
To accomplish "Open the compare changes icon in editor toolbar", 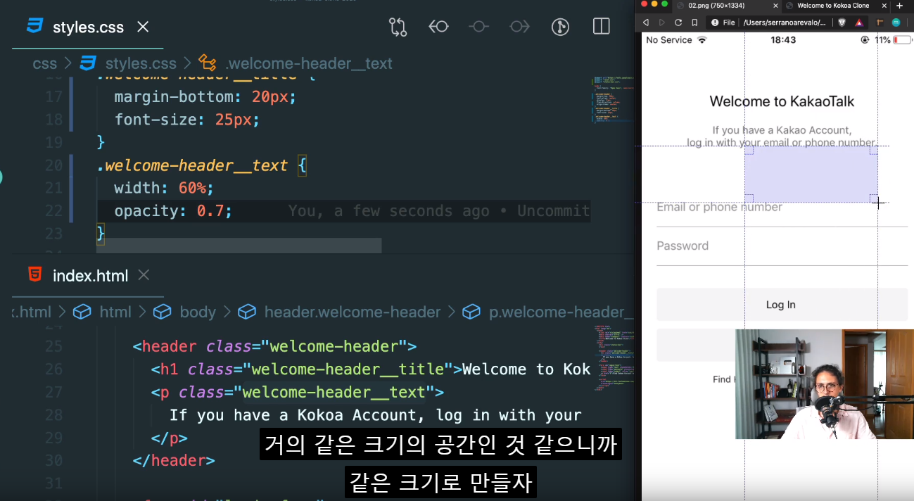I will (x=398, y=27).
